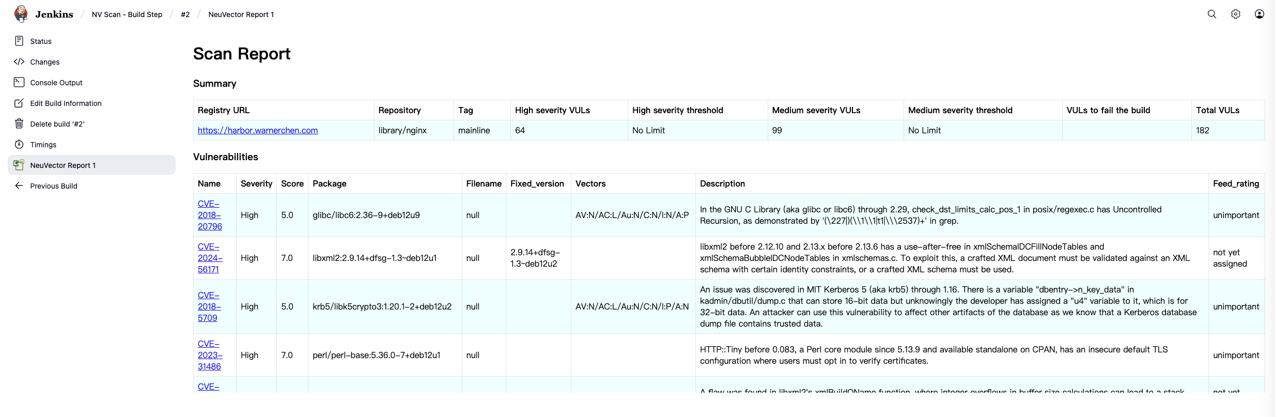Image resolution: width=1275 pixels, height=417 pixels.
Task: Open CVE-2018-20796 vulnerability link
Action: coord(209,215)
